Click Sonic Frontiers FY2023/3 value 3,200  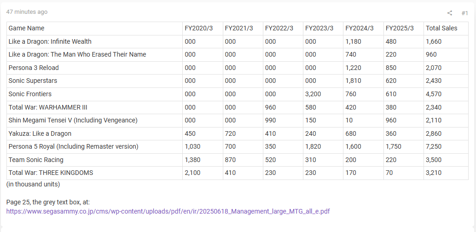point(323,94)
